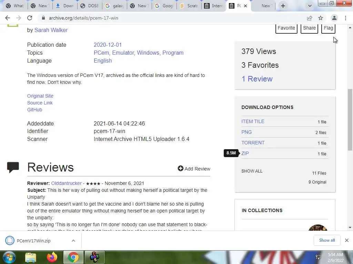Viewport: 353px width, 264px height.
Task: Click the collection thumbnail under In Collections
Action: click(317, 228)
